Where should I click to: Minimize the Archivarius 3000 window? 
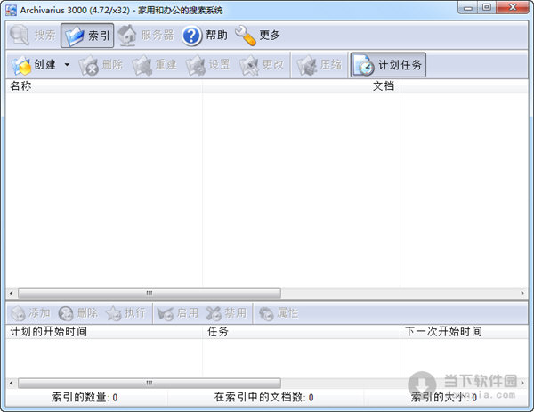pyautogui.click(x=468, y=8)
